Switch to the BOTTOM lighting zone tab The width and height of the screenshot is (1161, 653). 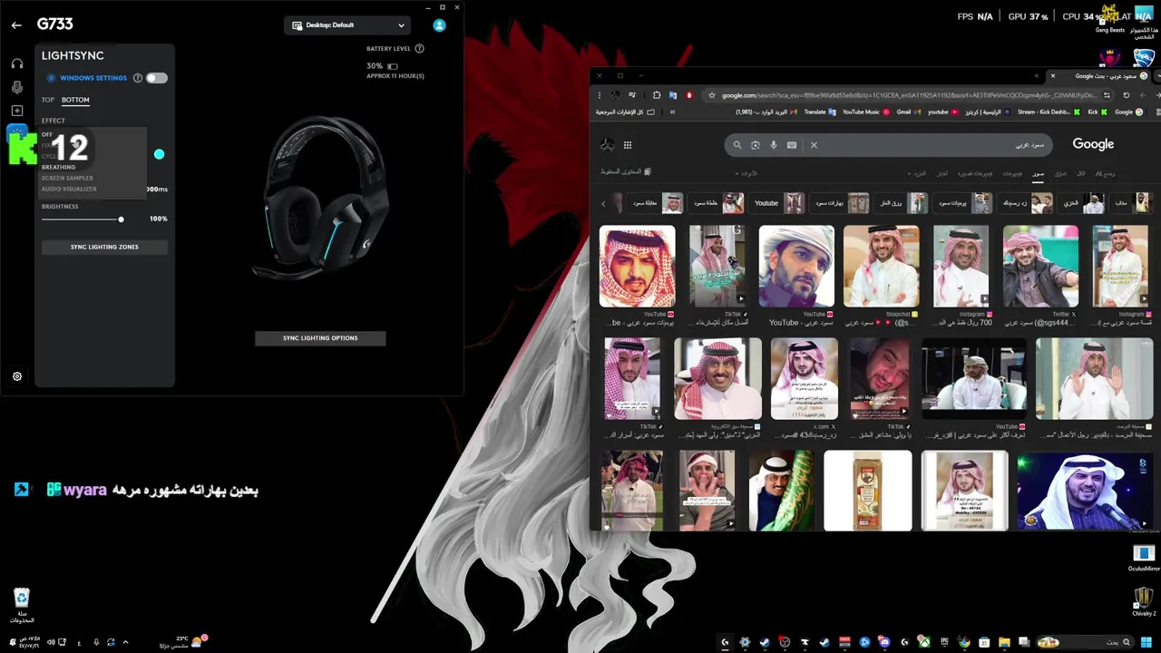pos(75,100)
